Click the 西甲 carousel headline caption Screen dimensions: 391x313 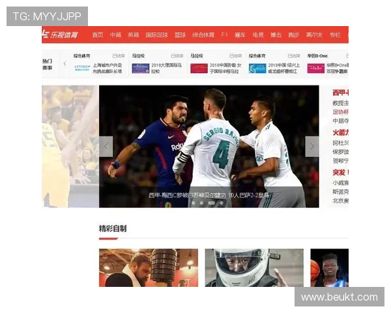pos(209,195)
